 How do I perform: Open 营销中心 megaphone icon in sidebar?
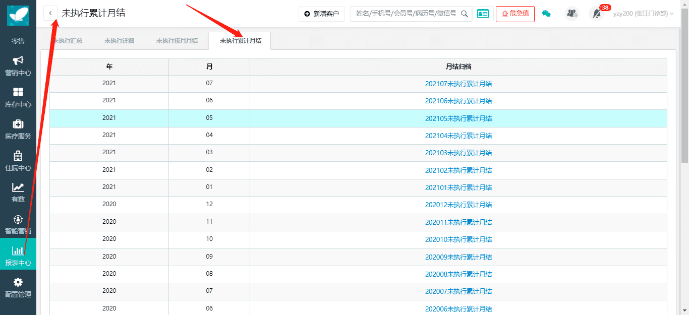tap(18, 61)
